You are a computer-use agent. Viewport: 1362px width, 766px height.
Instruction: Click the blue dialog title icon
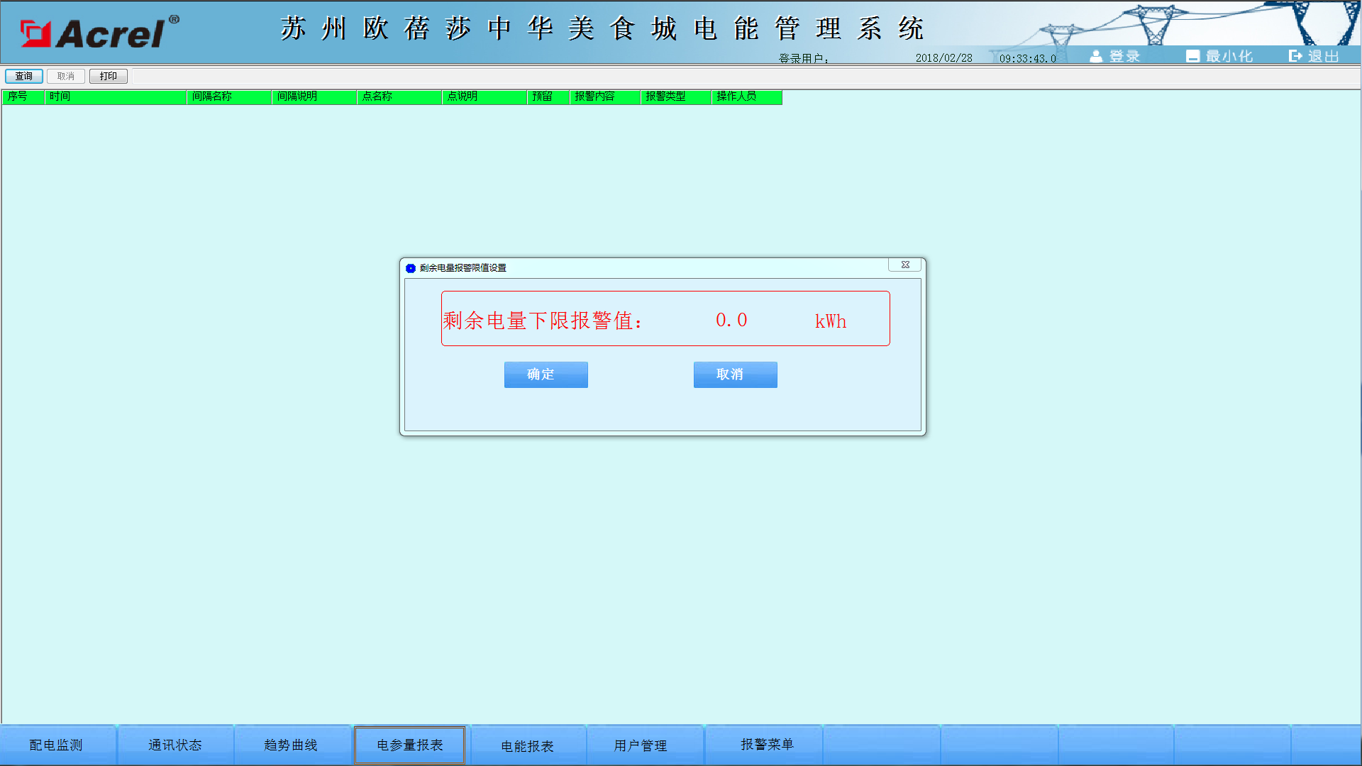411,268
